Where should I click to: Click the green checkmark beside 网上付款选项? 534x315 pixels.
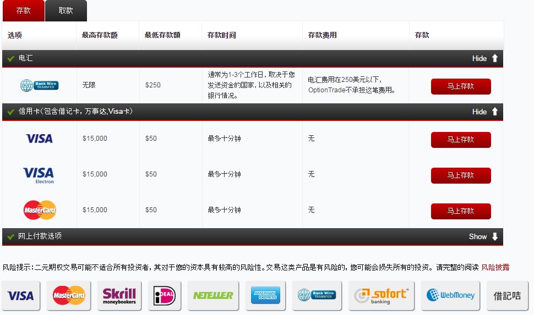(11, 236)
